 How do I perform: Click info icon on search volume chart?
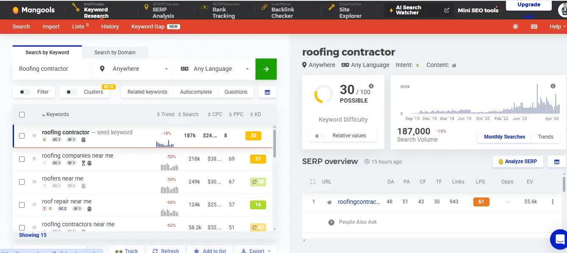coord(553,86)
